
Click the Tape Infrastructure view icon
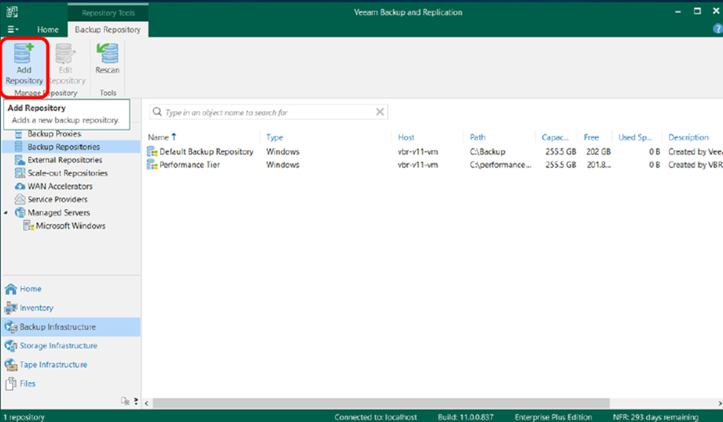[x=11, y=364]
